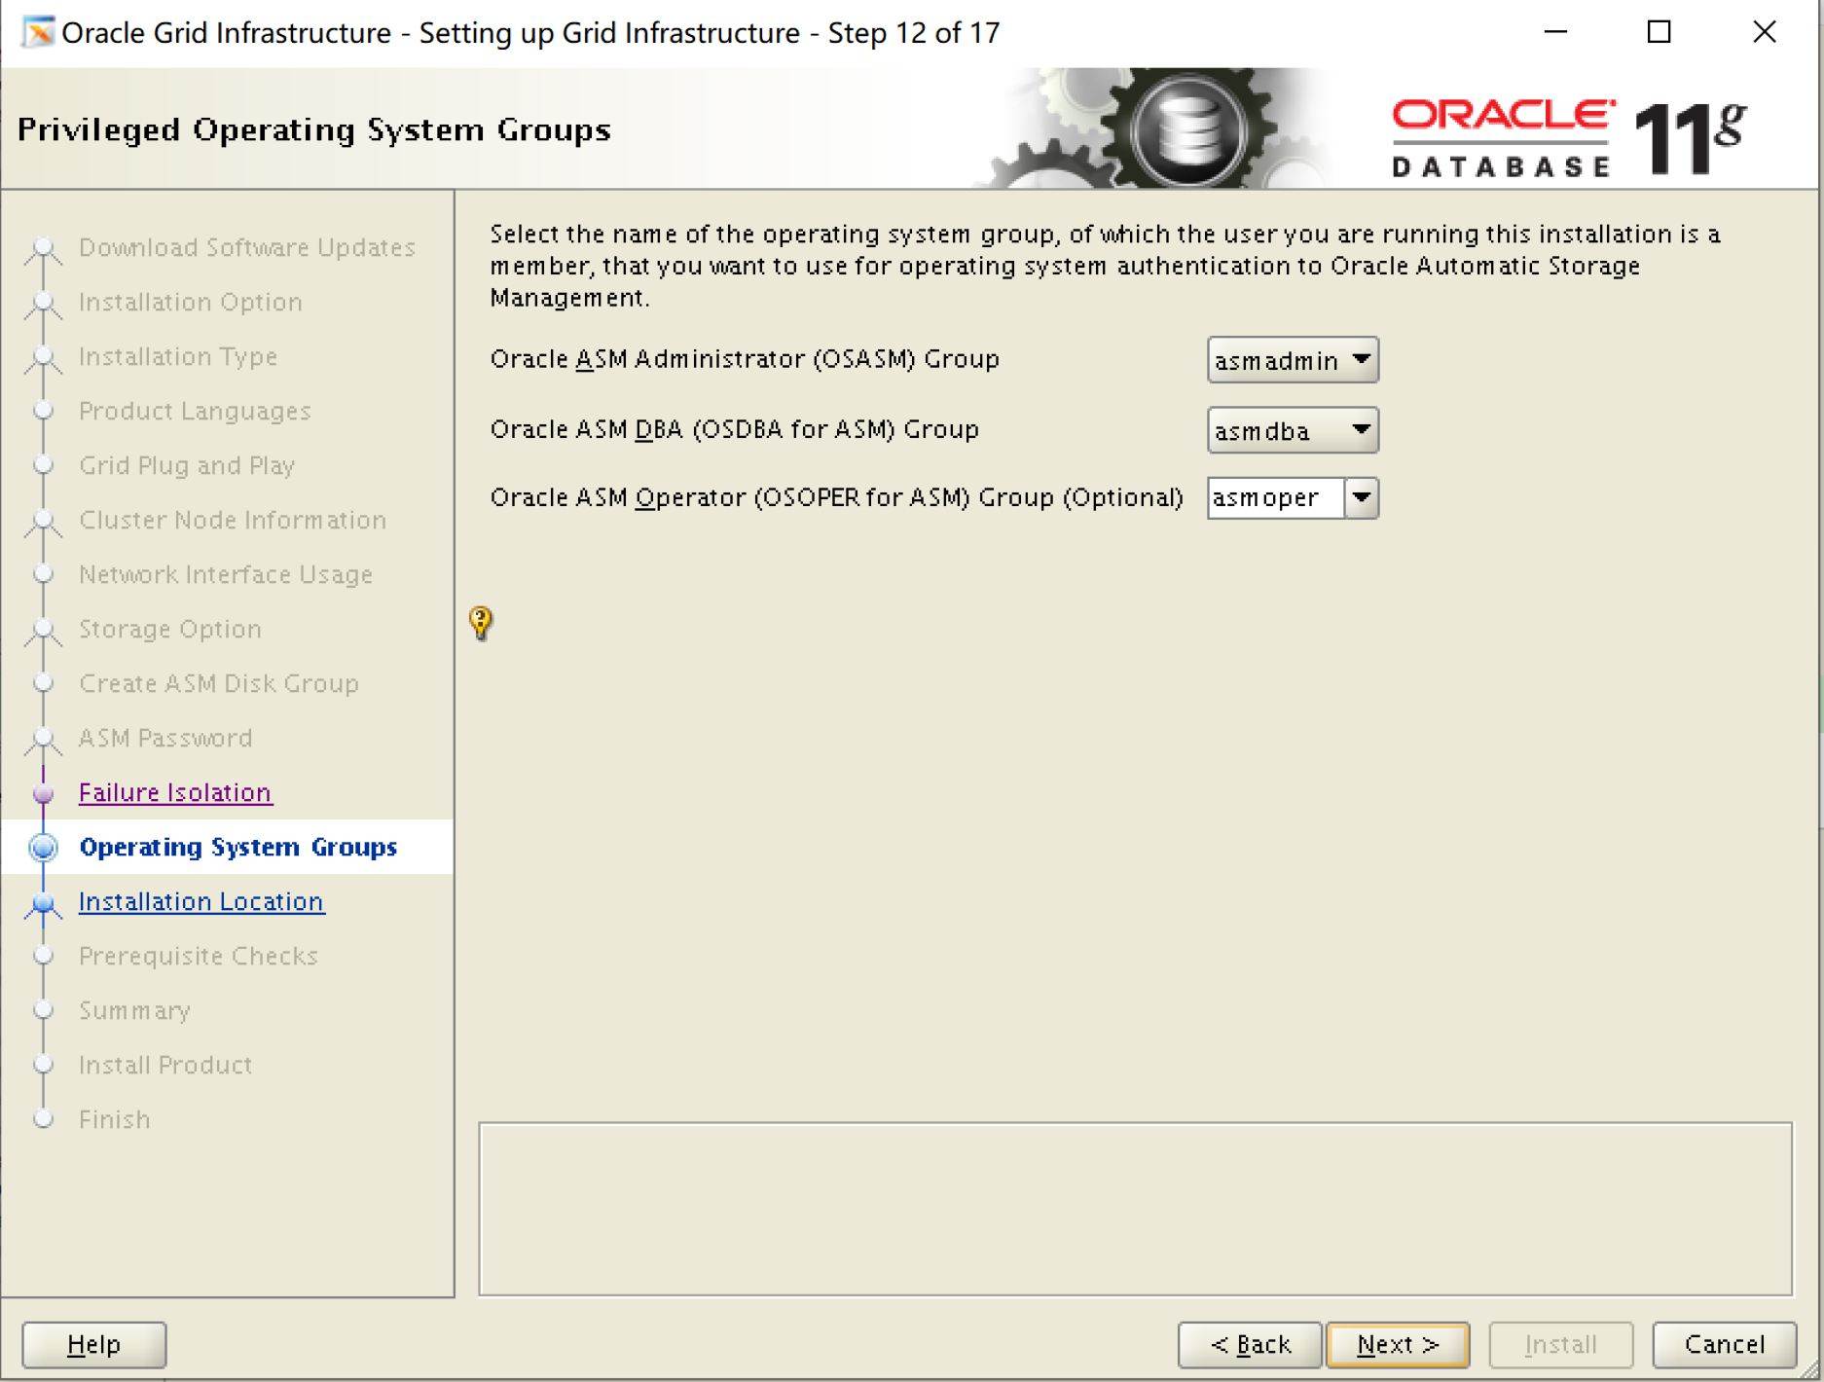Select Operating System Groups step in sidebar
1824x1382 pixels.
[238, 847]
